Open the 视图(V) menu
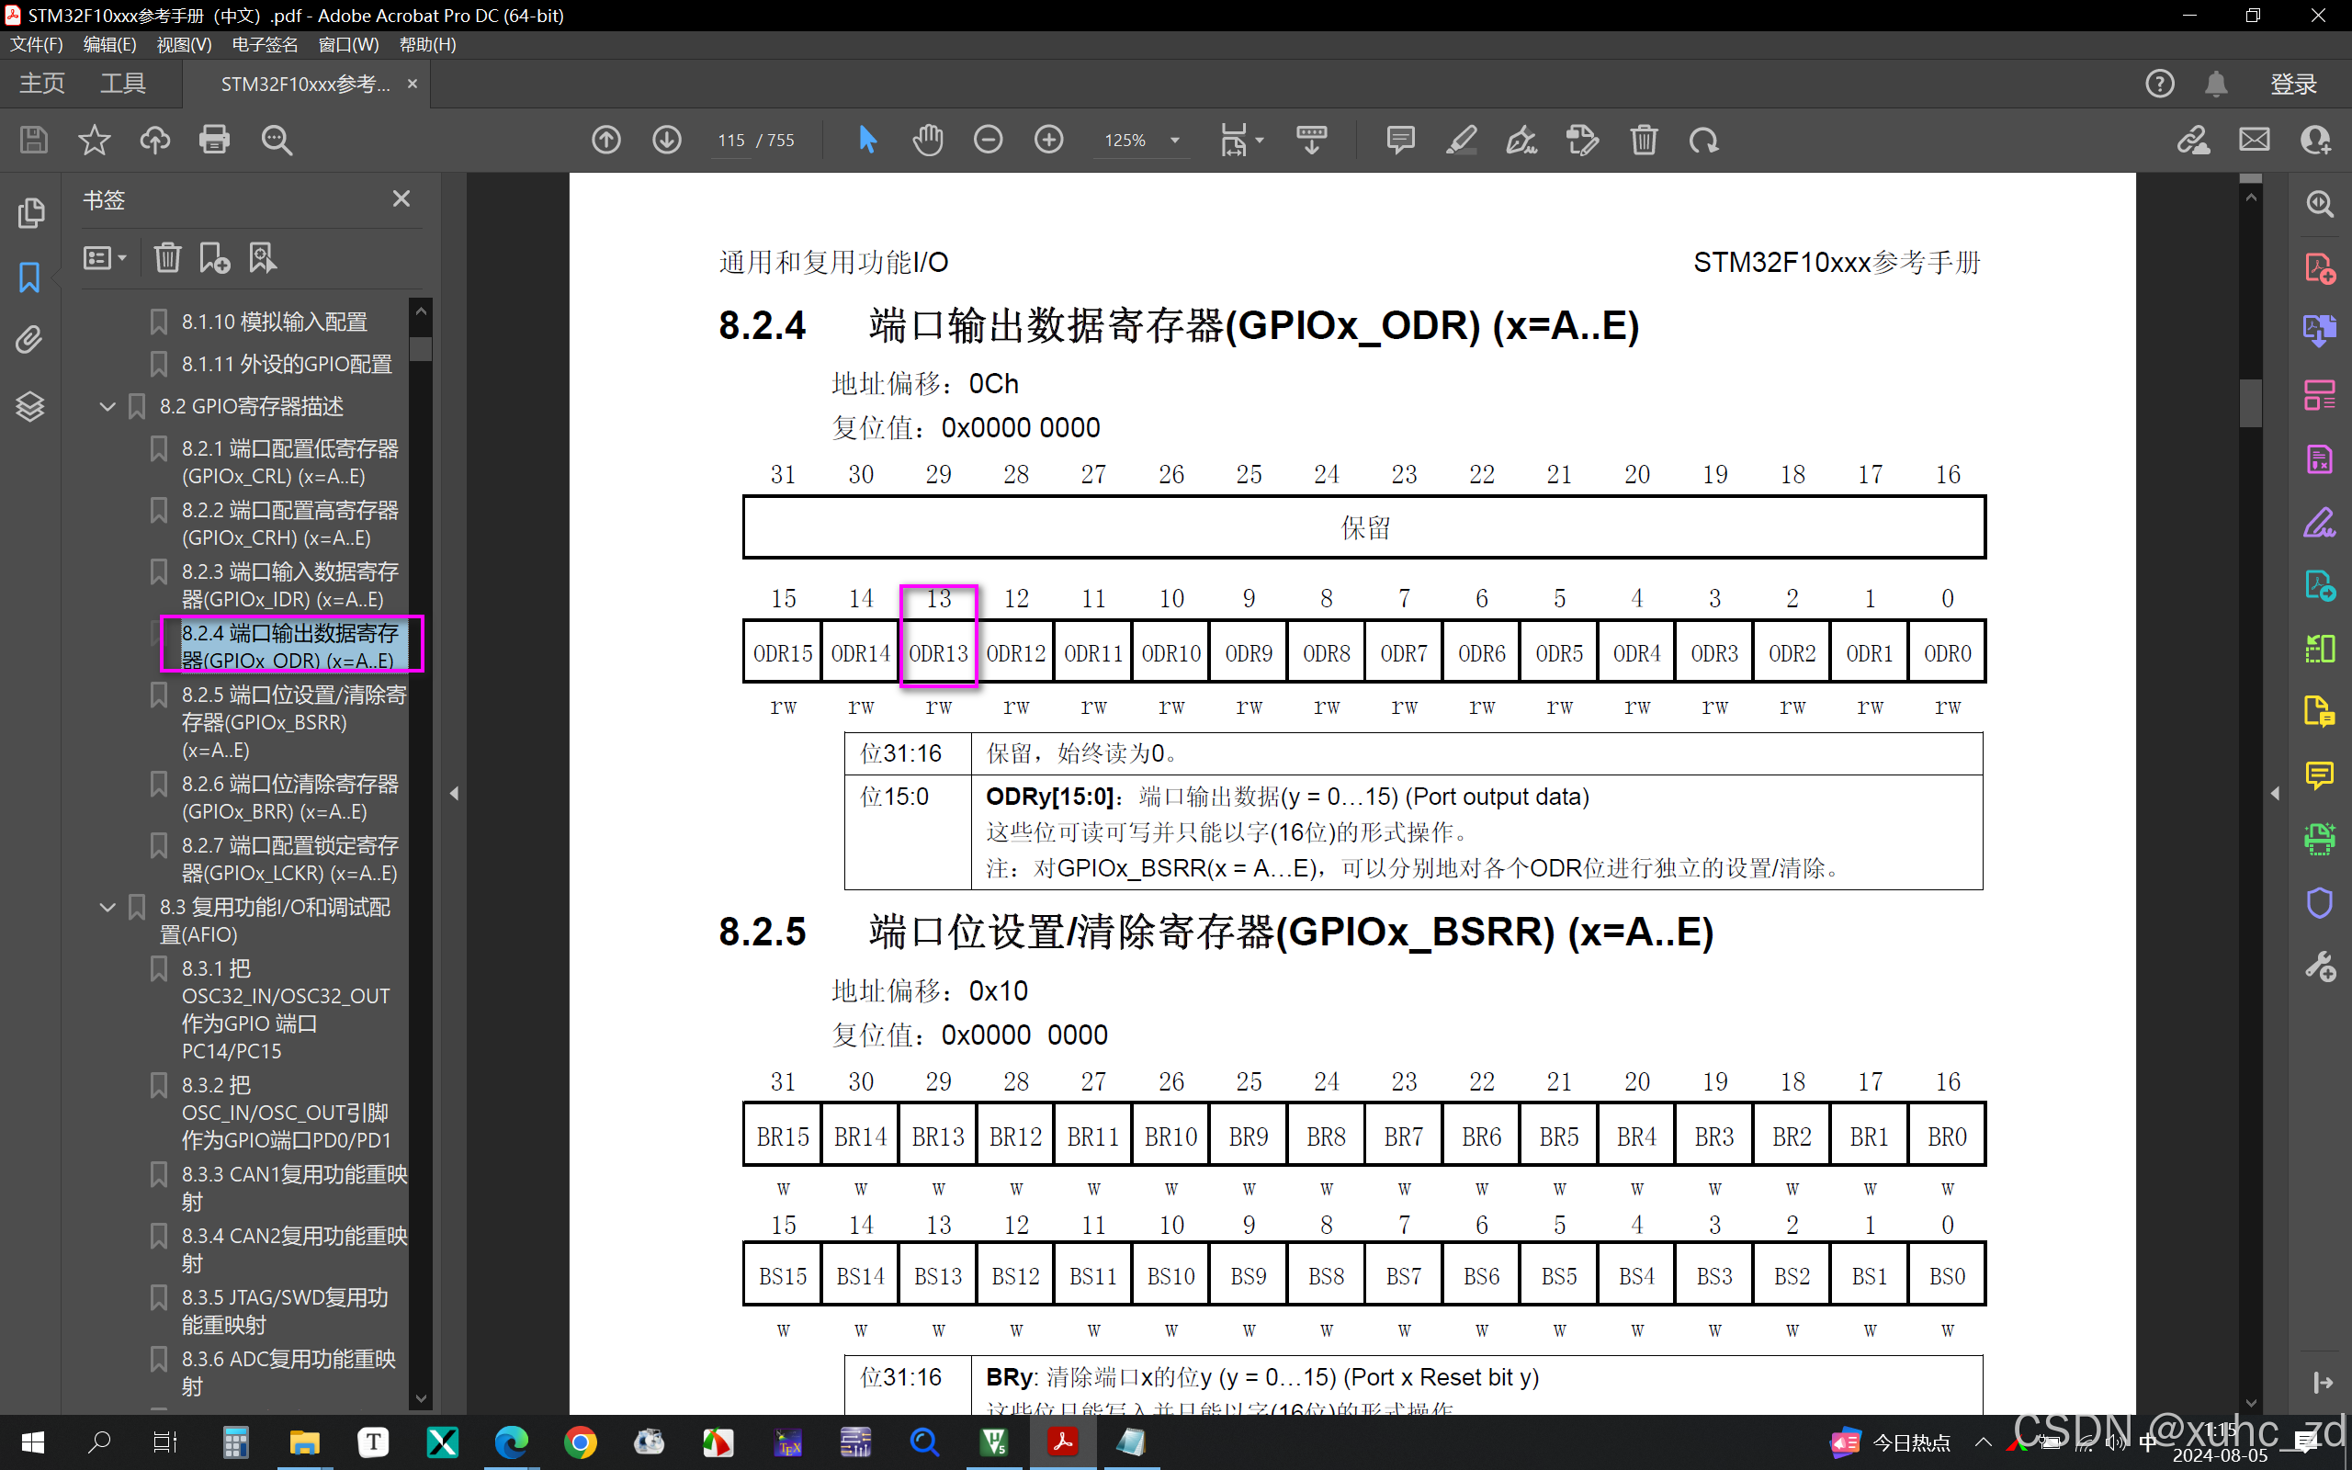This screenshot has width=2352, height=1470. point(184,45)
